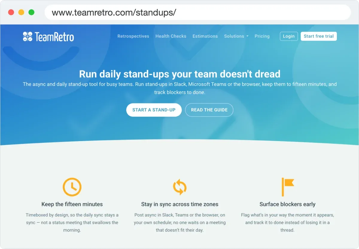Click the orange flag icon
Viewport: 359px width, 249px height.
point(288,187)
